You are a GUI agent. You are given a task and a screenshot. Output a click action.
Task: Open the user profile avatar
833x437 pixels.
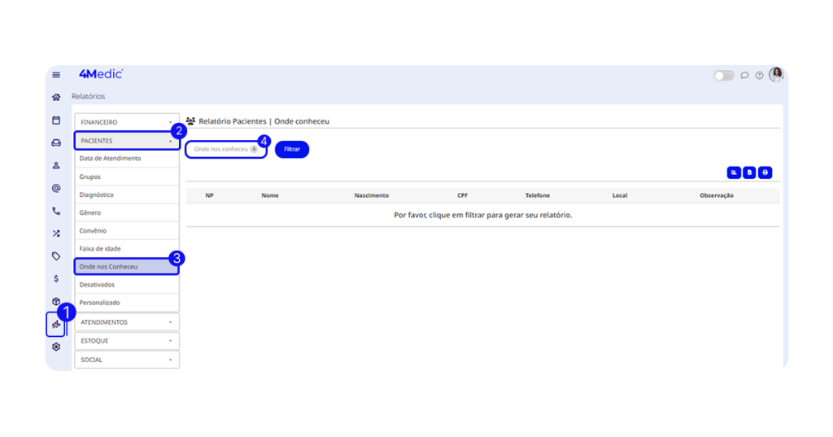point(776,75)
